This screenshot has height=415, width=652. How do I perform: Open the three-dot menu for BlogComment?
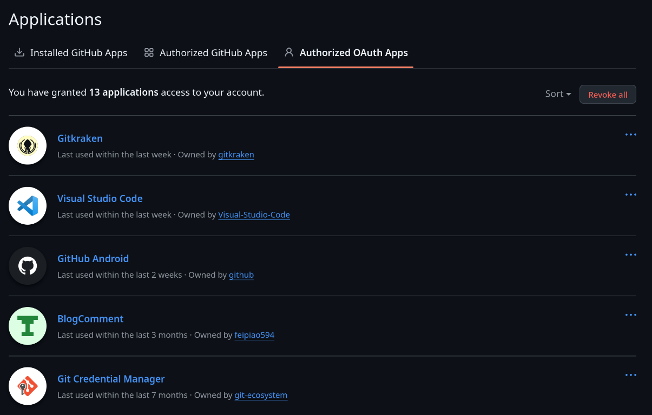click(x=630, y=314)
